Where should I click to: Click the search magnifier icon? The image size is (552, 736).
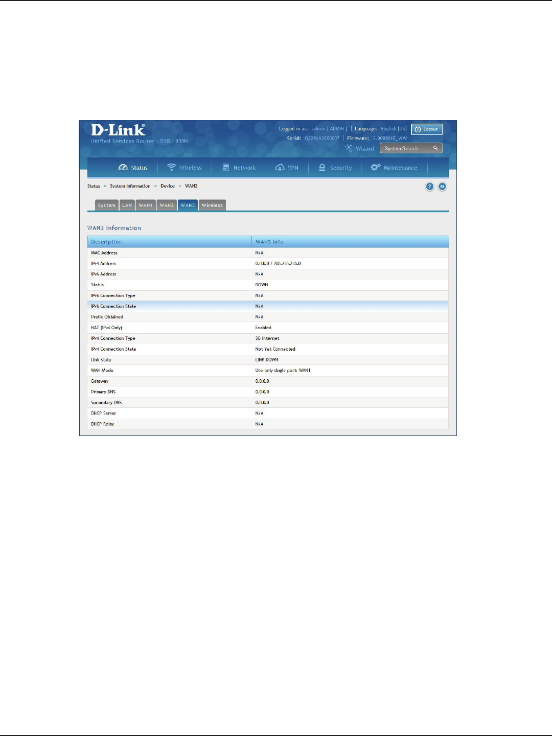point(436,148)
